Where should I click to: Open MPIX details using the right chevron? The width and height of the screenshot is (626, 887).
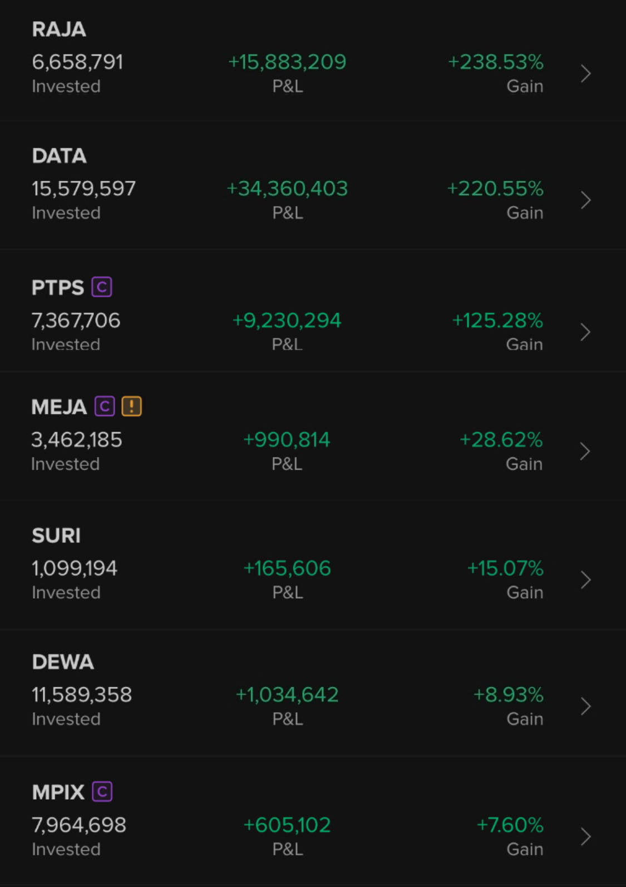click(585, 836)
